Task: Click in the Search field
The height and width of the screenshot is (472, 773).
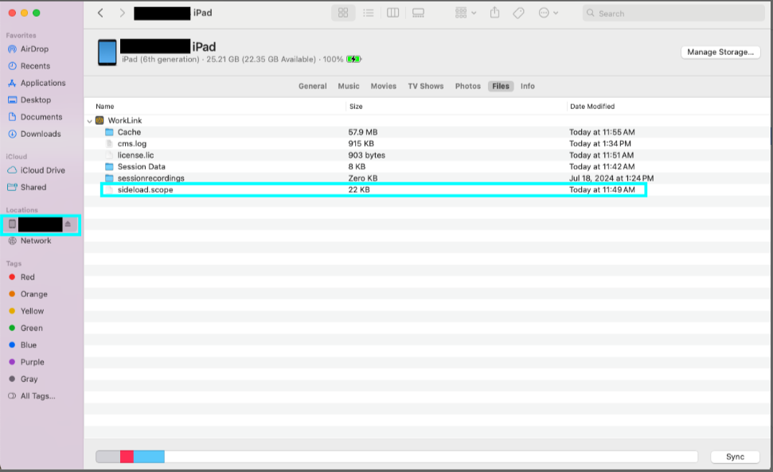Action: 677,14
